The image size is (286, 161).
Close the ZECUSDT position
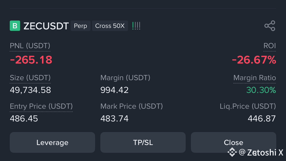234,142
